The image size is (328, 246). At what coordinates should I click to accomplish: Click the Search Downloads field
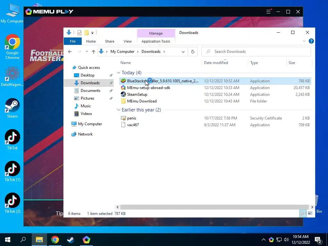[256, 52]
